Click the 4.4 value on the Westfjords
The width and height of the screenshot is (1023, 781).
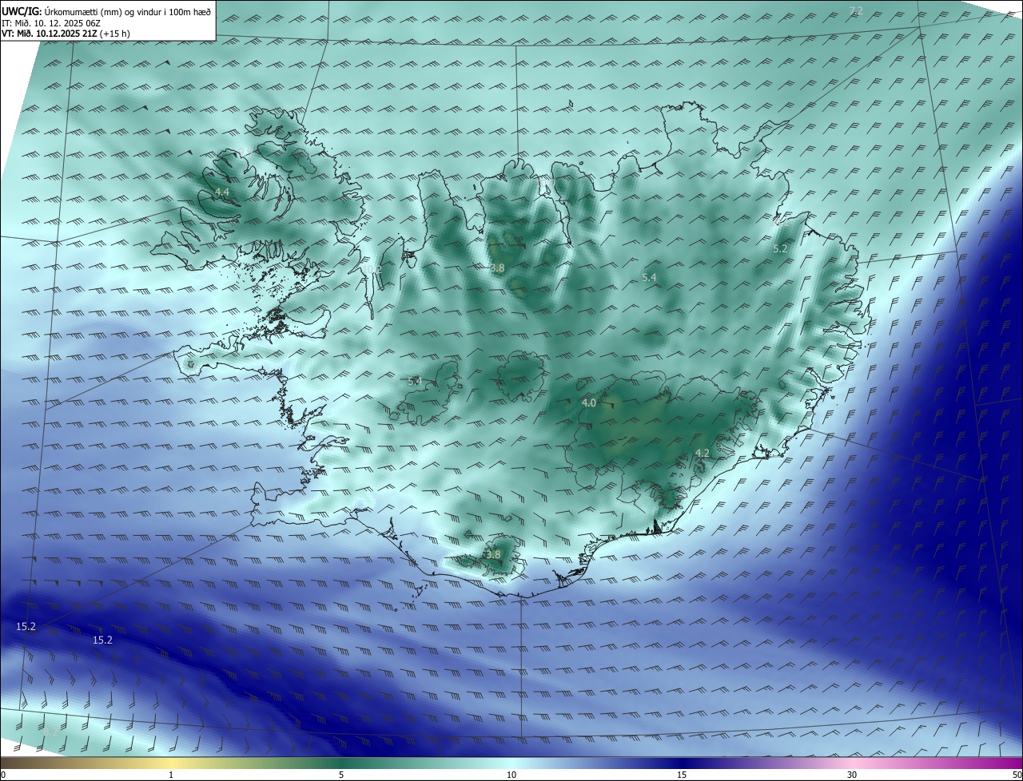point(222,192)
